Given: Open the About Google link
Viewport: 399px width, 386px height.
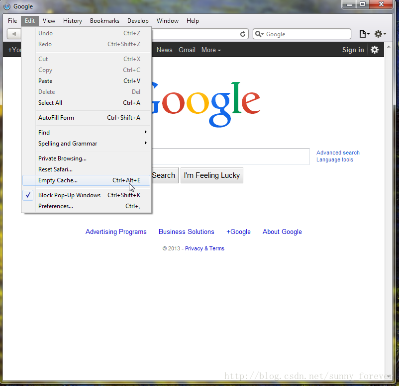Looking at the screenshot, I should [x=282, y=232].
